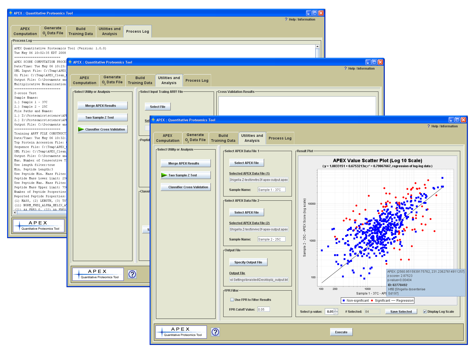Switch to Process Log tab in middle window
475x356 pixels.
197,80
